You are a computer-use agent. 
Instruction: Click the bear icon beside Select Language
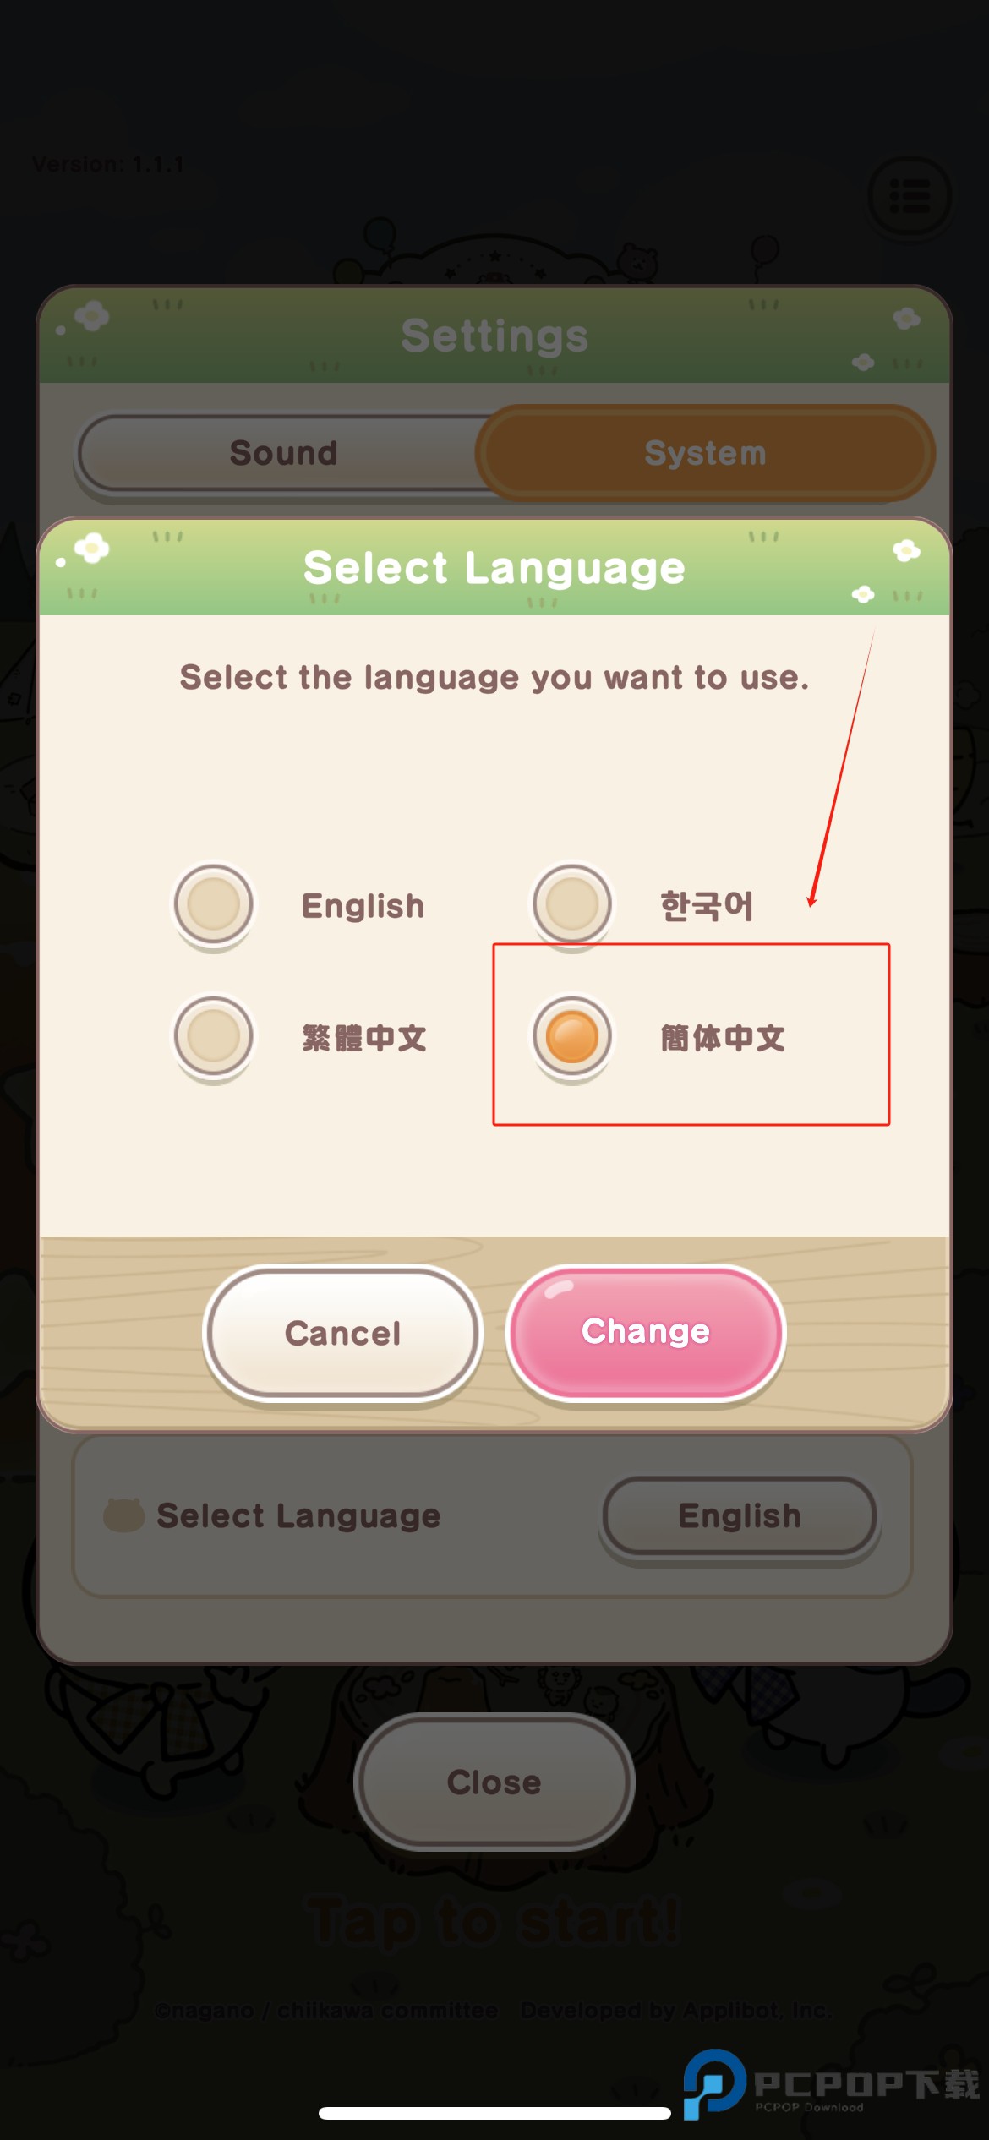point(123,1515)
